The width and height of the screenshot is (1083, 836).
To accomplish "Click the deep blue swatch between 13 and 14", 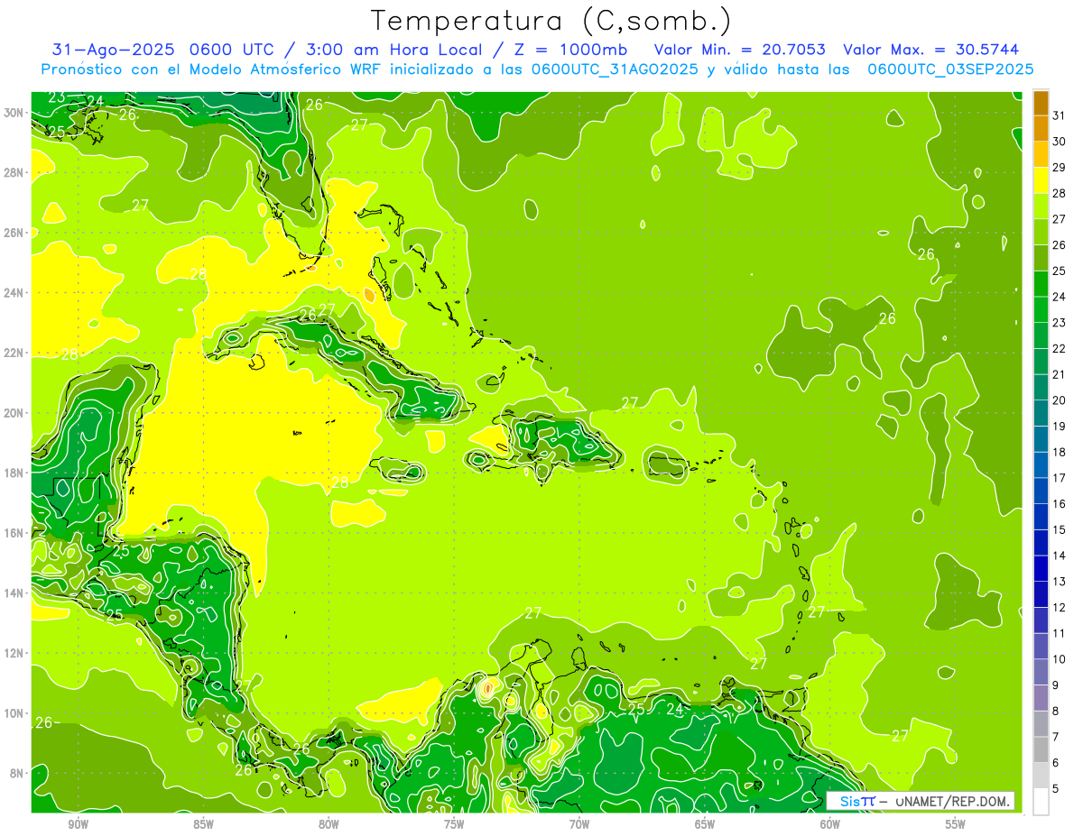I will [1041, 569].
